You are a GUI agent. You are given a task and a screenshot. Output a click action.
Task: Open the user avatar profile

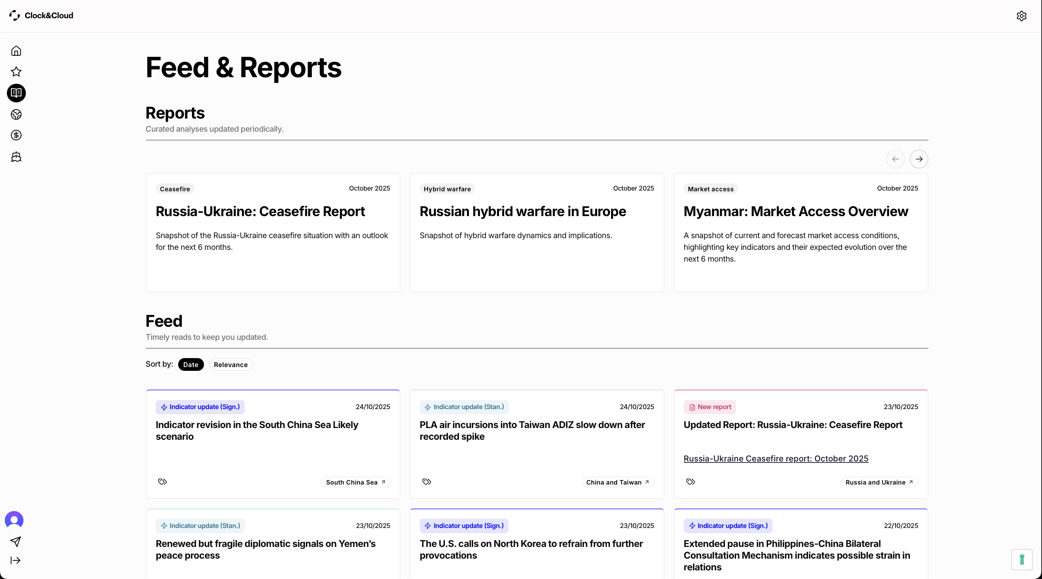(14, 520)
